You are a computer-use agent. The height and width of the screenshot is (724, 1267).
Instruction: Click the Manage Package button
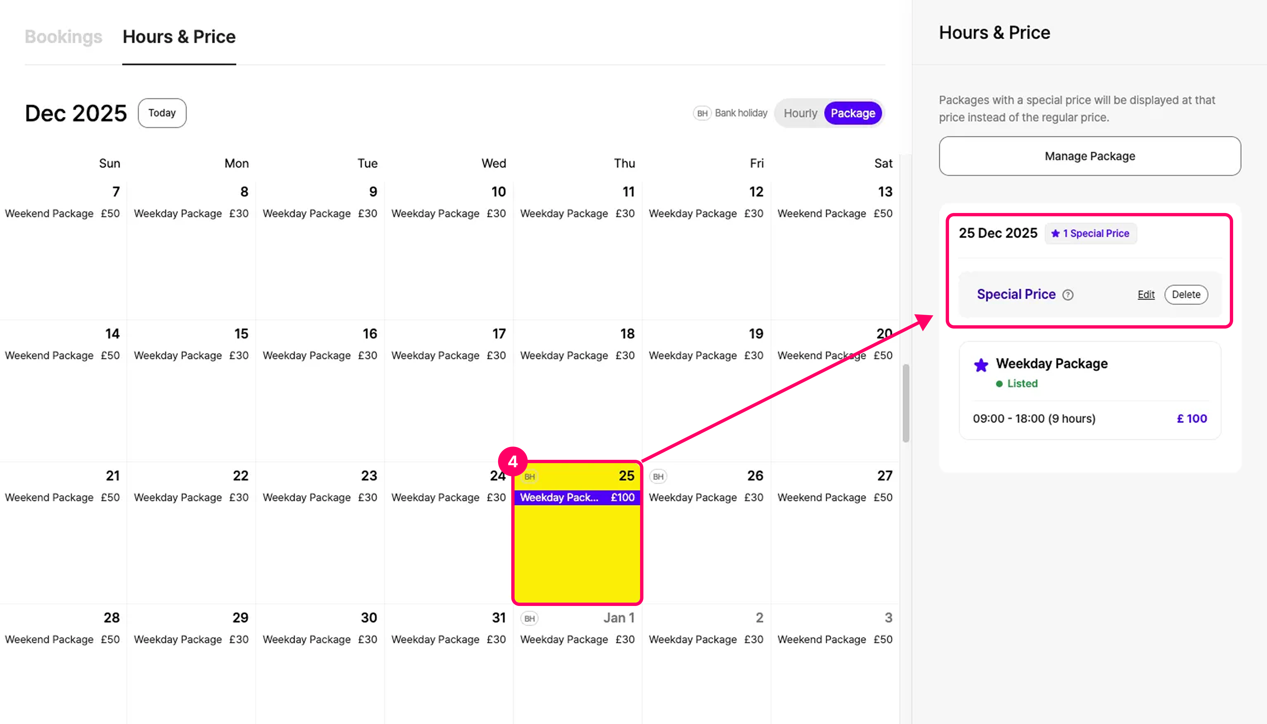1089,156
